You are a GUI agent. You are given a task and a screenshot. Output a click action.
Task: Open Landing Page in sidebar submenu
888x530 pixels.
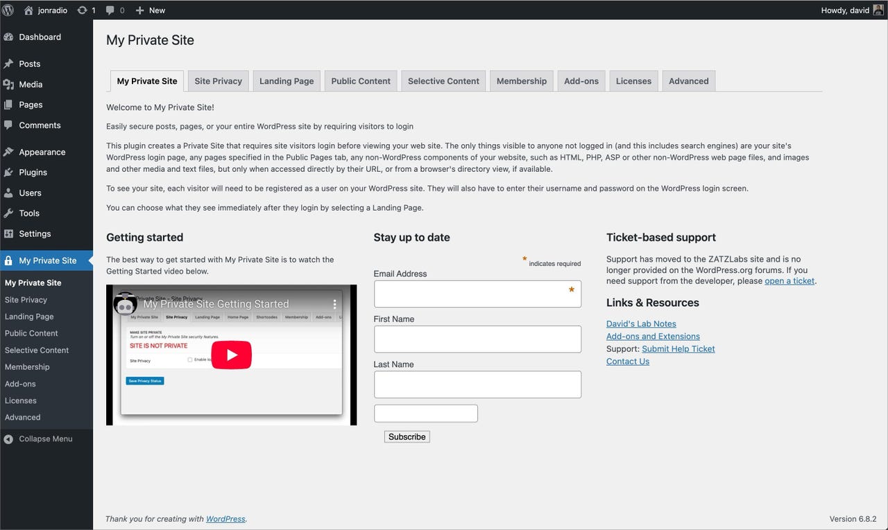coord(29,317)
